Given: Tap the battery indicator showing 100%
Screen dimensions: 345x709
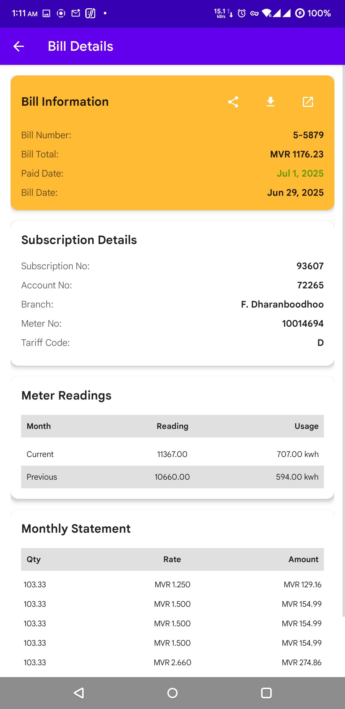Looking at the screenshot, I should coord(313,13).
